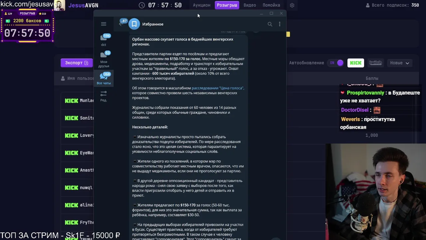
Task: Click the Kick logo next to Lovery row
Action: (72, 135)
